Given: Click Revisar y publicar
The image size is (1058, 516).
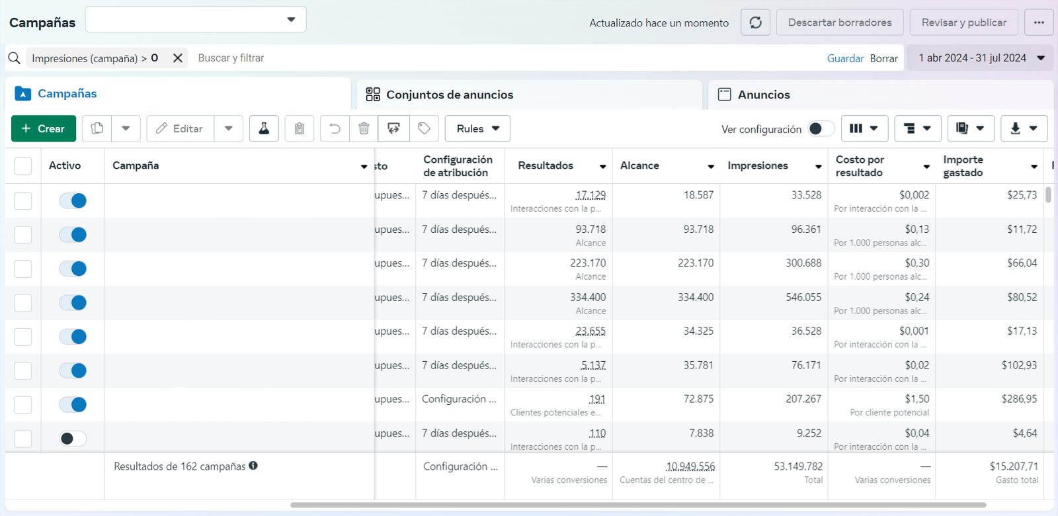Looking at the screenshot, I should [964, 22].
